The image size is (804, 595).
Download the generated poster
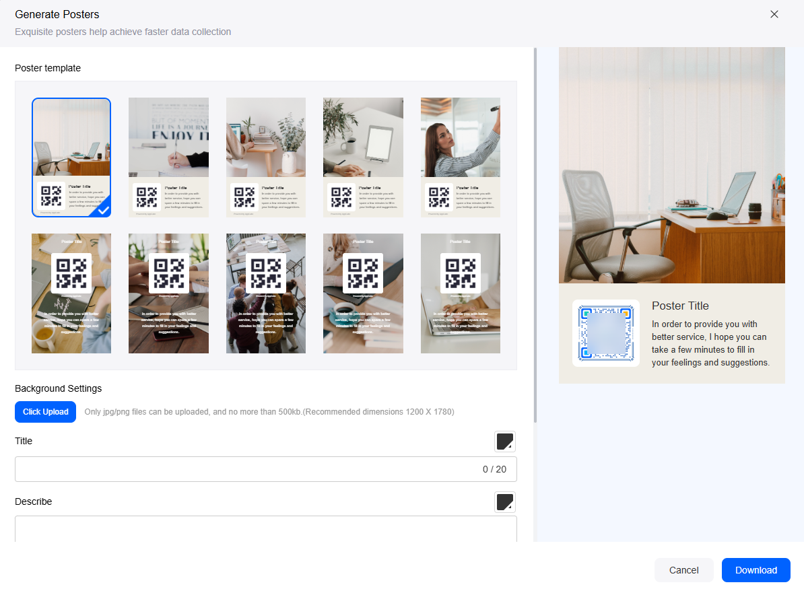click(x=756, y=570)
